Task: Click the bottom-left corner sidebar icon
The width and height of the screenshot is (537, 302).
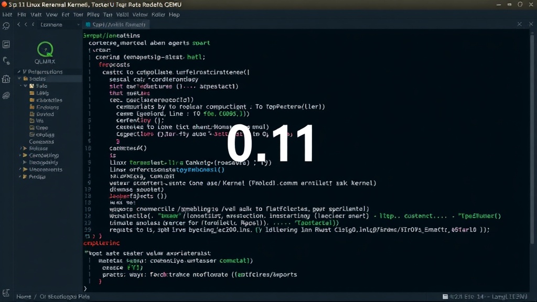Action: tap(6, 293)
